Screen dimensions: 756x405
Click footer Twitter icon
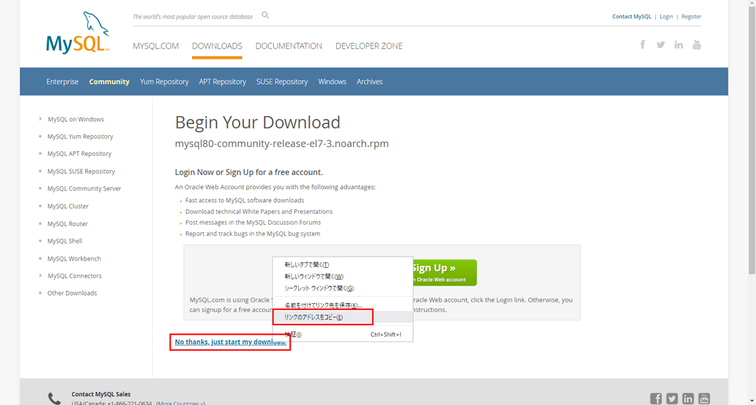tap(672, 398)
